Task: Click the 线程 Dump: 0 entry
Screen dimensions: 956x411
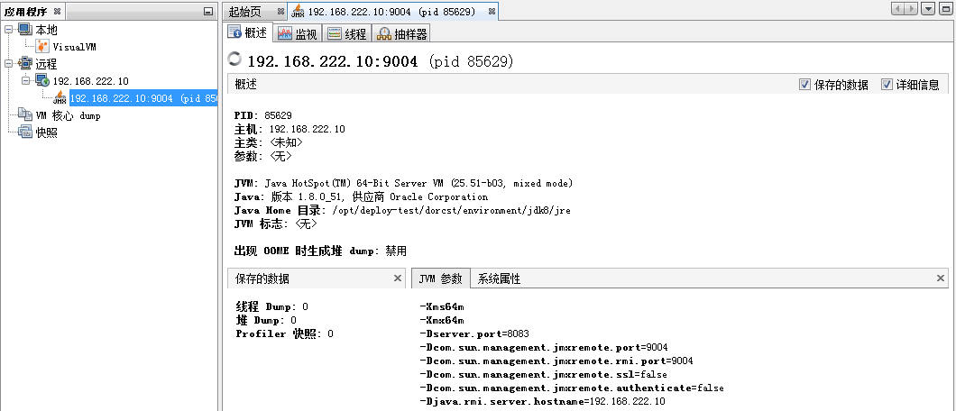Action: pos(272,306)
